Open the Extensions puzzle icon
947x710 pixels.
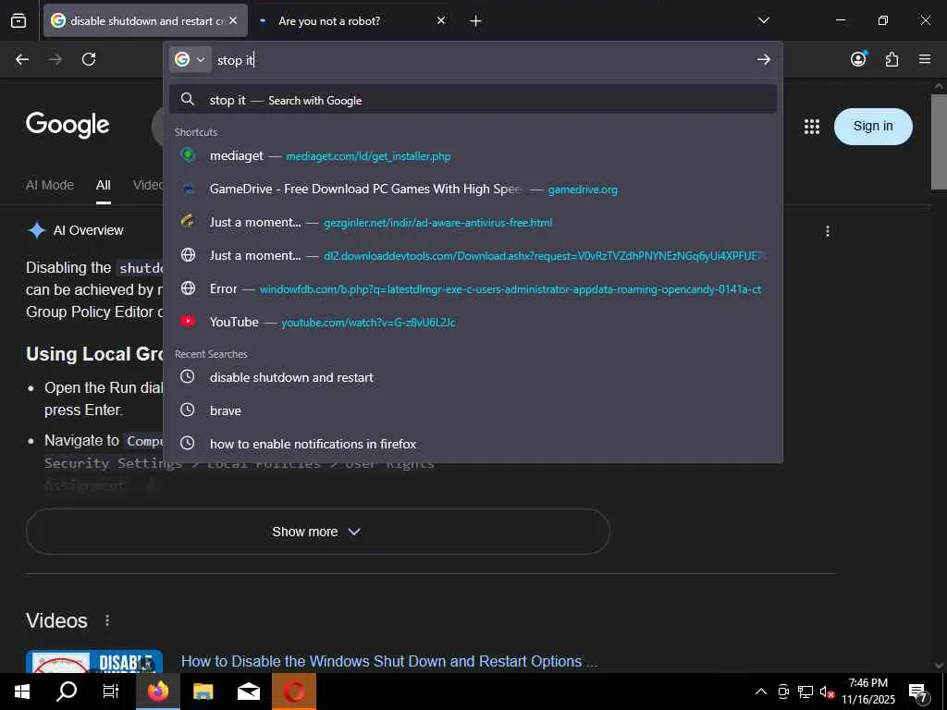click(892, 59)
